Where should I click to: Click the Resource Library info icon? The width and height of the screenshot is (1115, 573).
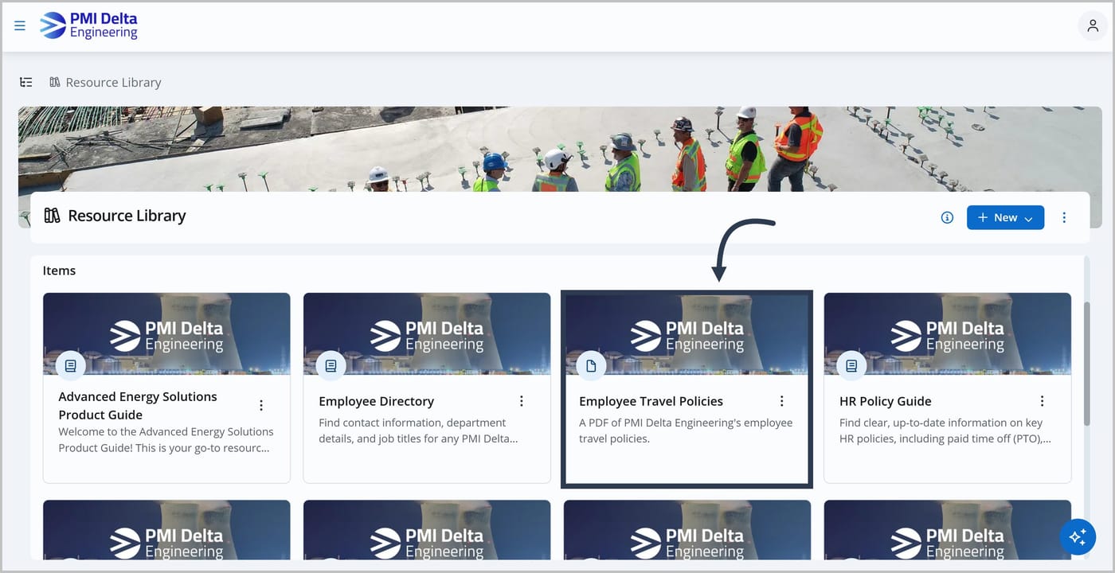[x=947, y=217]
